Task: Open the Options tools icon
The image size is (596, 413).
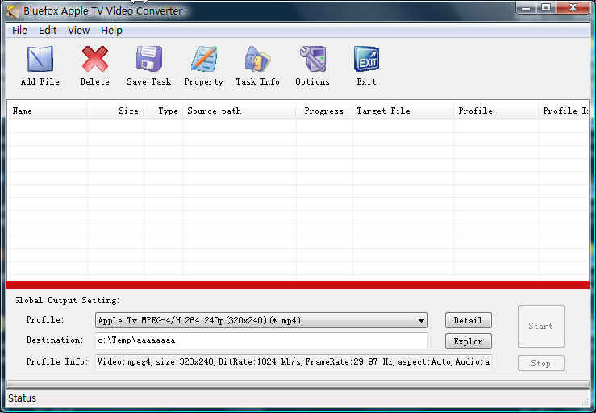Action: (312, 60)
